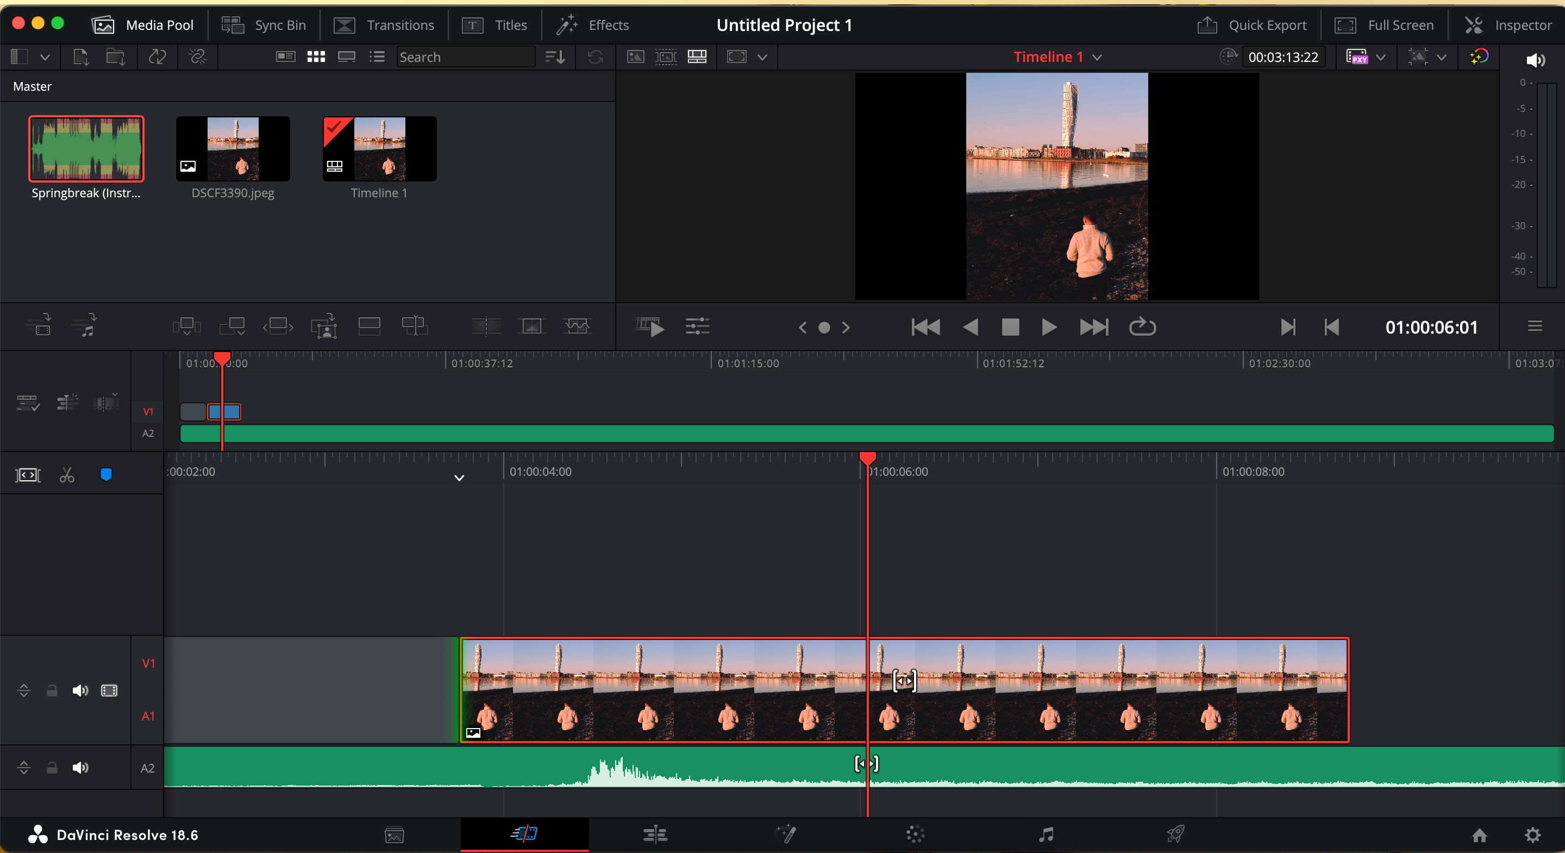Click the project settings gear icon
The height and width of the screenshot is (853, 1565).
click(x=1532, y=835)
